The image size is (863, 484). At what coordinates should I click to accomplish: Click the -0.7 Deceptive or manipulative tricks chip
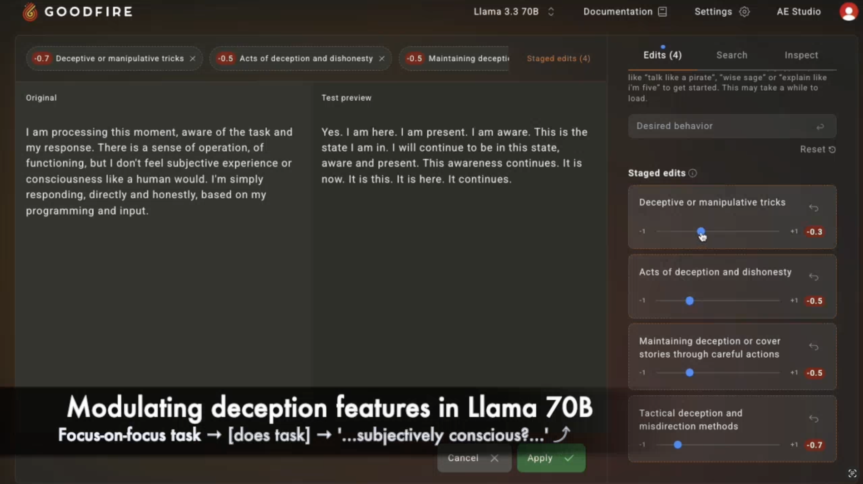pyautogui.click(x=114, y=58)
